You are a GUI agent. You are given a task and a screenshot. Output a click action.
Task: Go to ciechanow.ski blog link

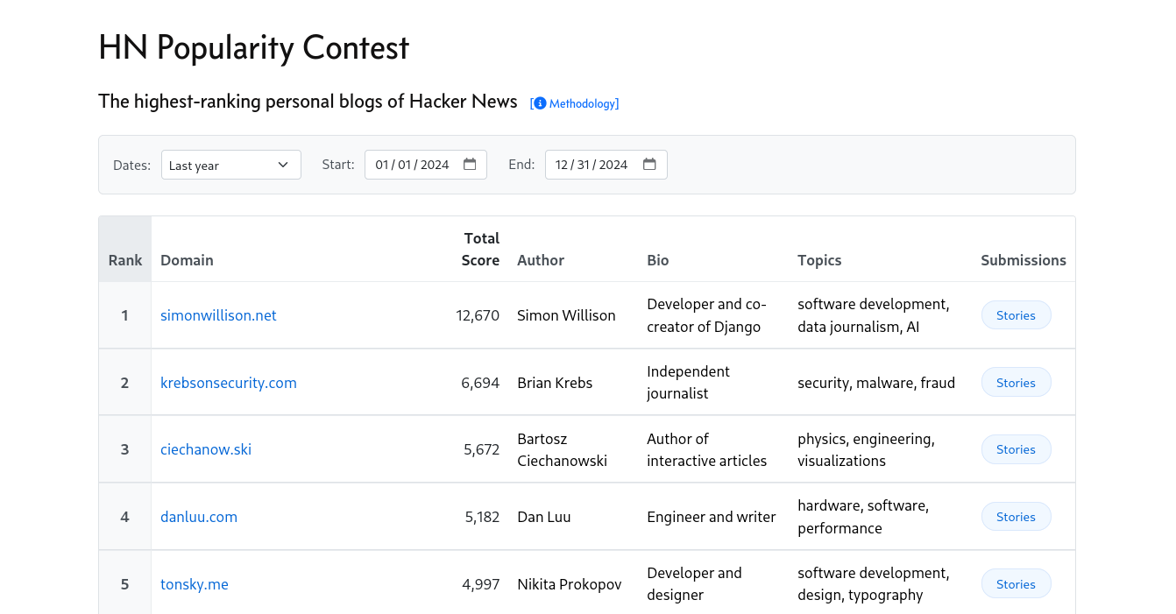tap(206, 449)
